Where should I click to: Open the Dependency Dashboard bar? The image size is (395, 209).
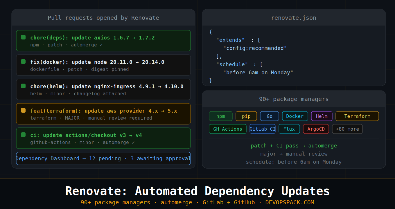coord(103,158)
